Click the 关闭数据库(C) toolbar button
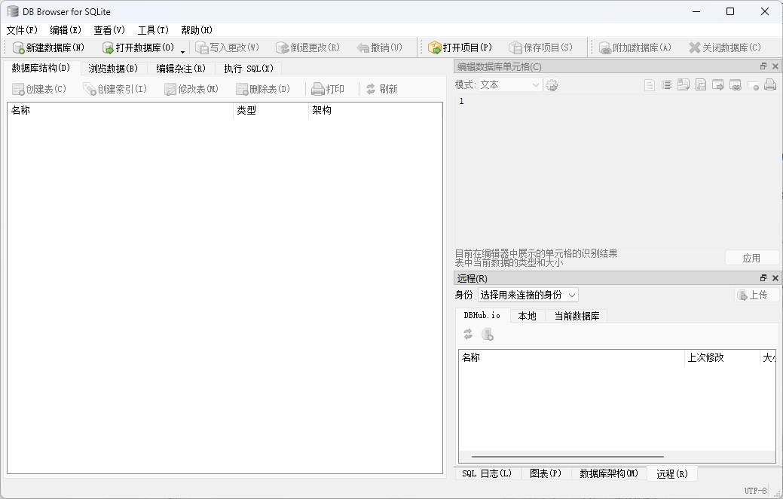Image resolution: width=783 pixels, height=499 pixels. [x=724, y=47]
